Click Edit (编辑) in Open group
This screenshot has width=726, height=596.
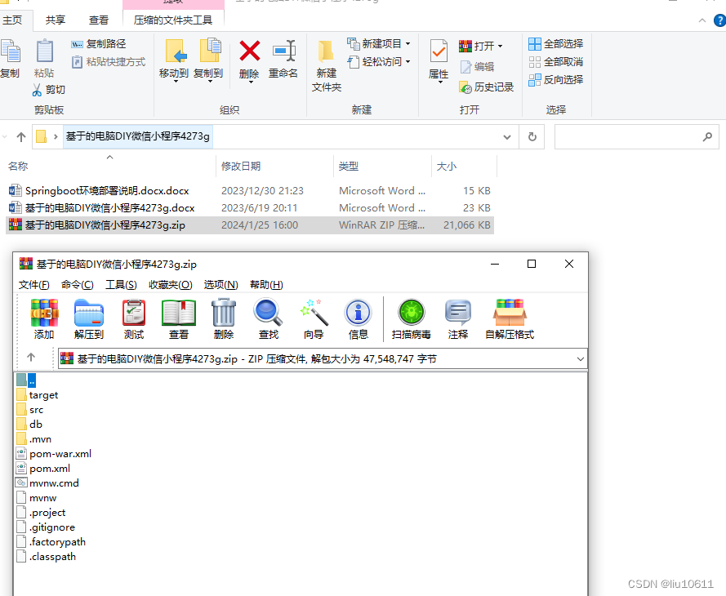[478, 67]
